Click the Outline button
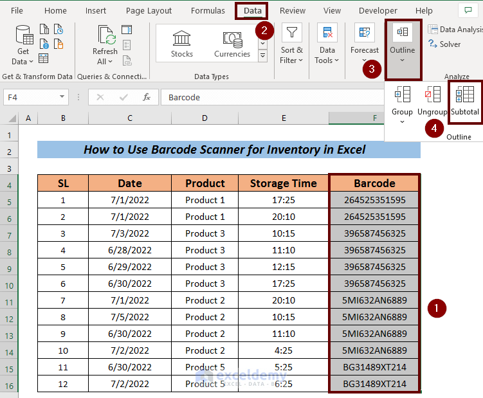Screen dimensions: 483x398 click(403, 44)
